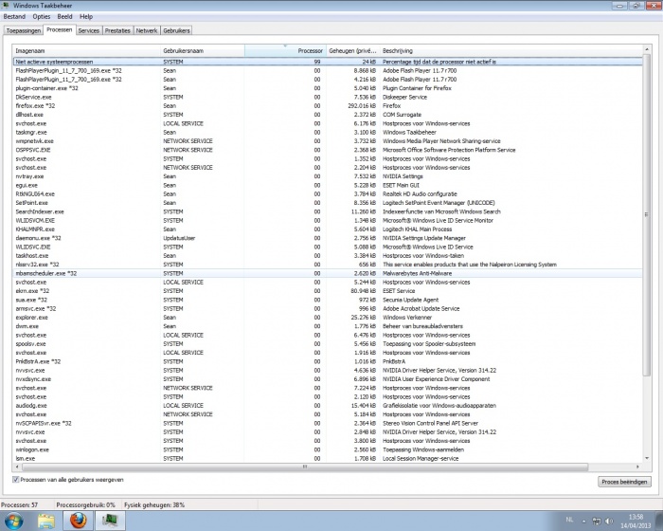Click the vertical scrollbar down arrow
The width and height of the screenshot is (663, 531).
[647, 458]
